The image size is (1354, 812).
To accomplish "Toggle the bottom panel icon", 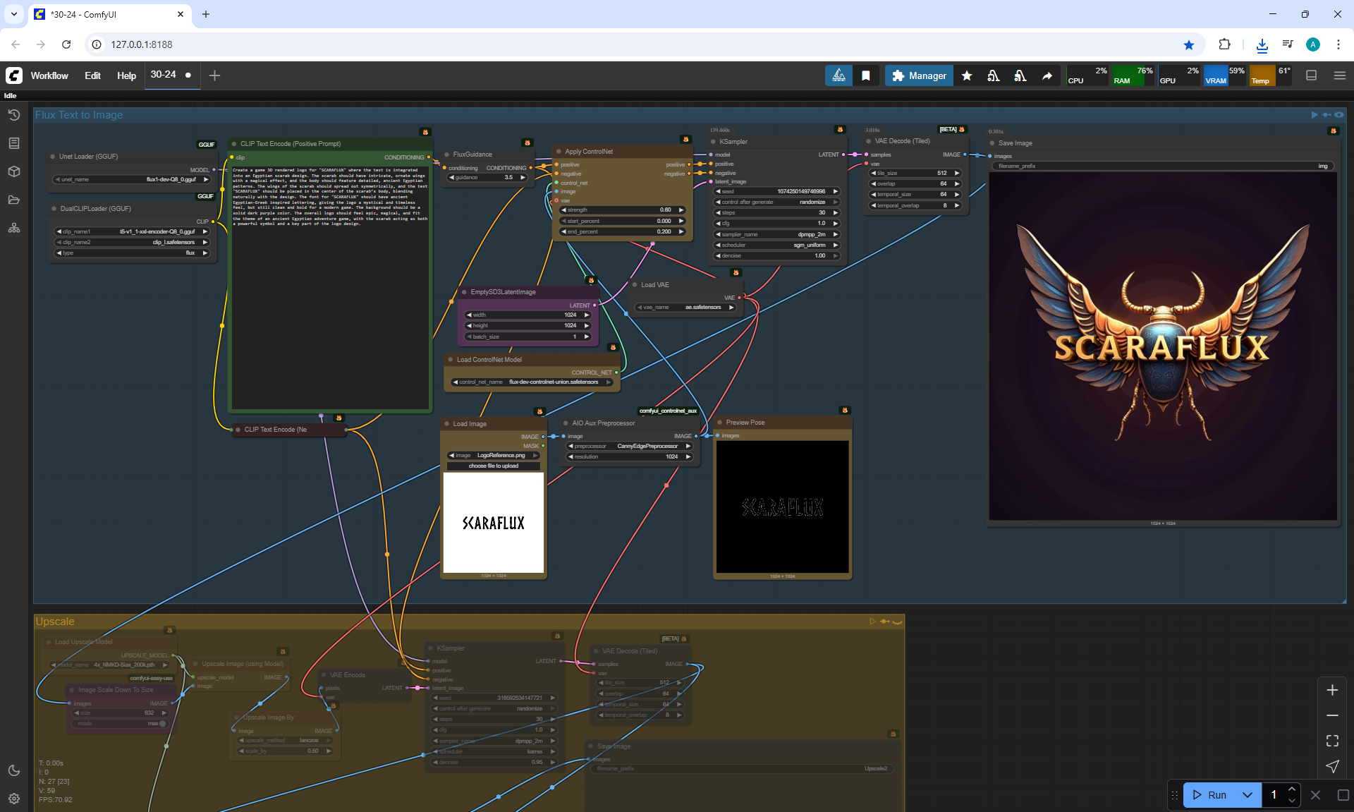I will (1312, 75).
